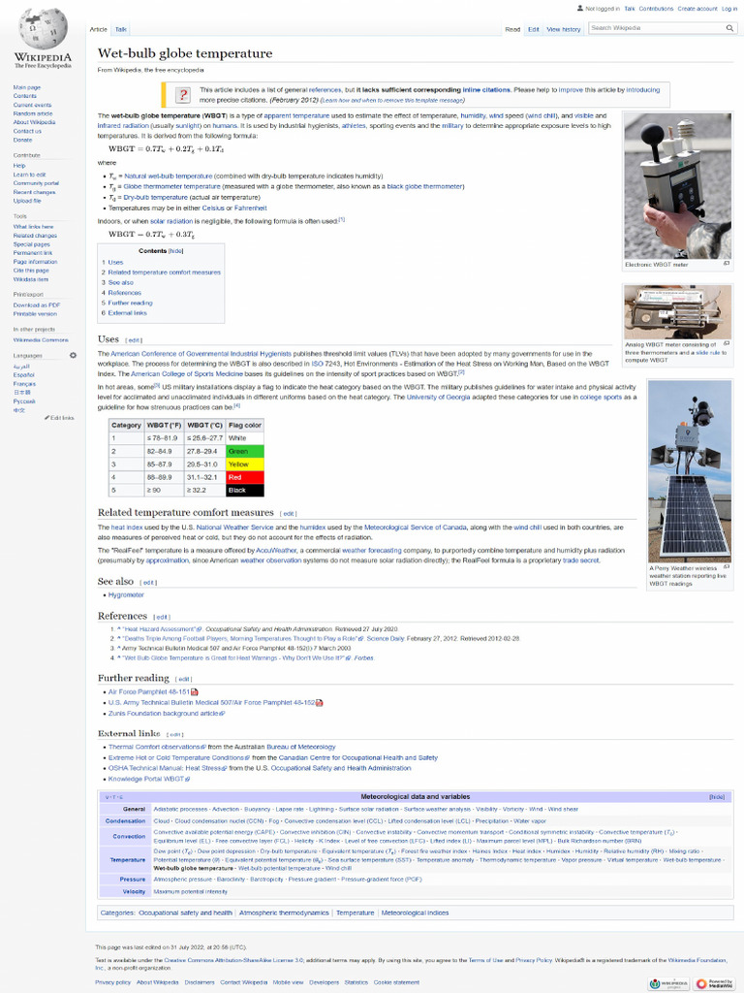The width and height of the screenshot is (744, 993).
Task: Click the Privacy policy footer link
Action: 112,983
